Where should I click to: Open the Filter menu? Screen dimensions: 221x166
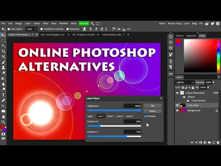point(46,24)
